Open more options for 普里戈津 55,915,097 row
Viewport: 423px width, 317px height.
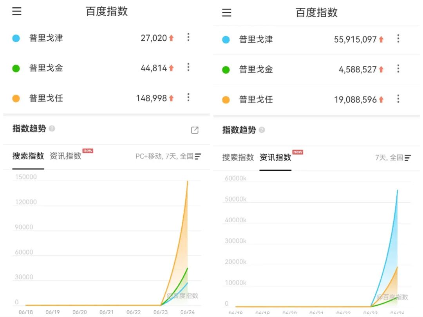point(398,38)
